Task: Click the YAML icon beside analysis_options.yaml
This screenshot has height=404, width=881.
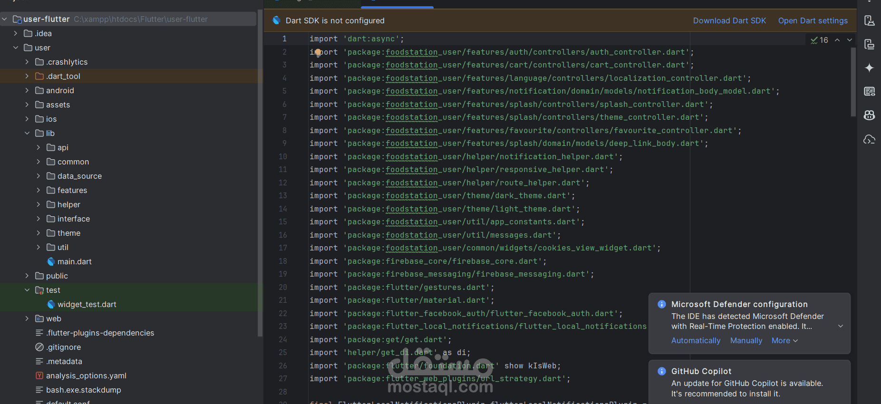Action: click(x=39, y=375)
